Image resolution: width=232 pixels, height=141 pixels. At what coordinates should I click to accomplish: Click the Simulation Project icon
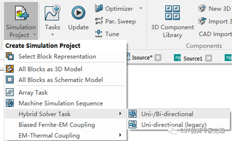22,13
